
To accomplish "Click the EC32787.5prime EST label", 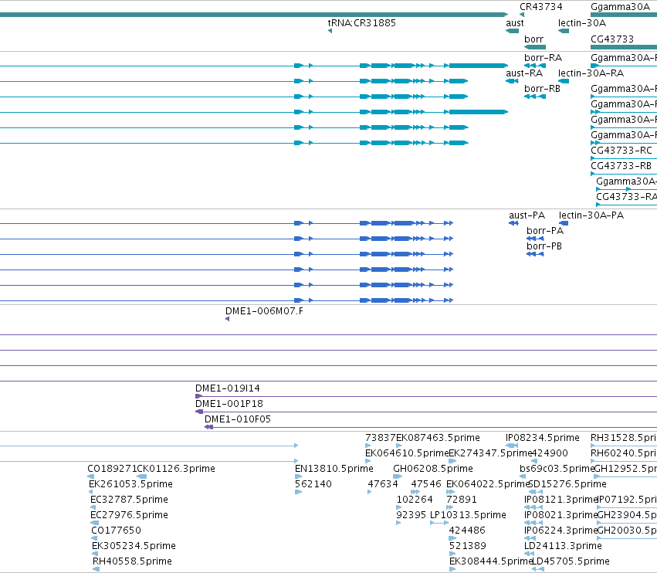I will point(129,500).
